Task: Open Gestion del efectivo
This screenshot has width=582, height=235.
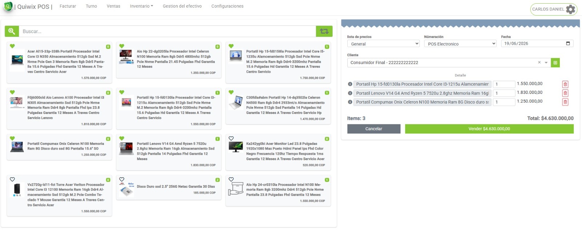Action: (x=182, y=6)
